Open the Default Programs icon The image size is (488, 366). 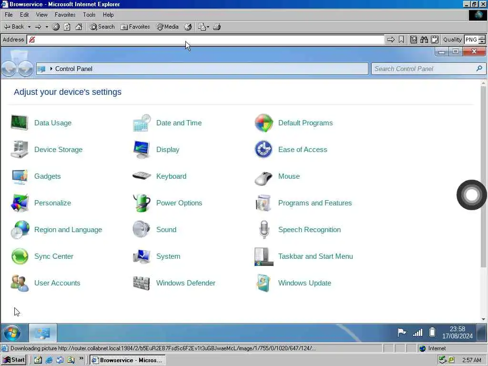(264, 122)
